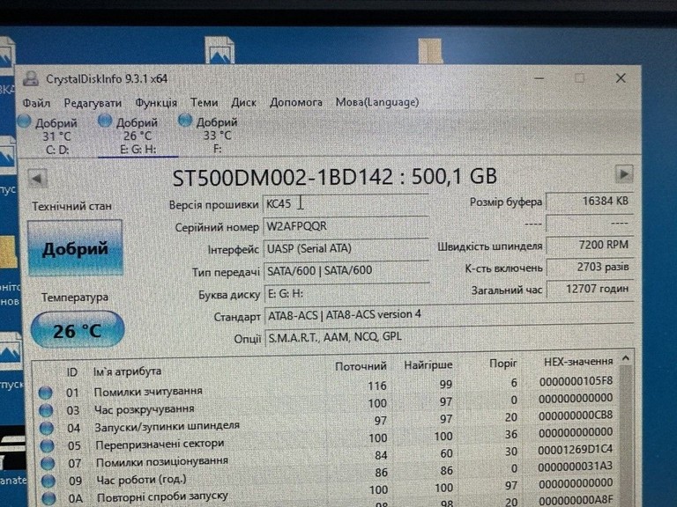The height and width of the screenshot is (507, 677).
Task: Select the E: G: H: disk tab
Action: tap(138, 136)
